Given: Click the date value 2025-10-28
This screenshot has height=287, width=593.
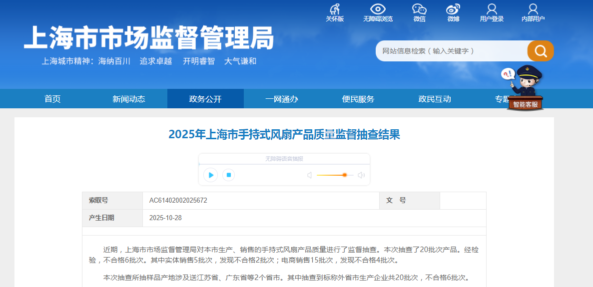Looking at the screenshot, I should coord(165,218).
